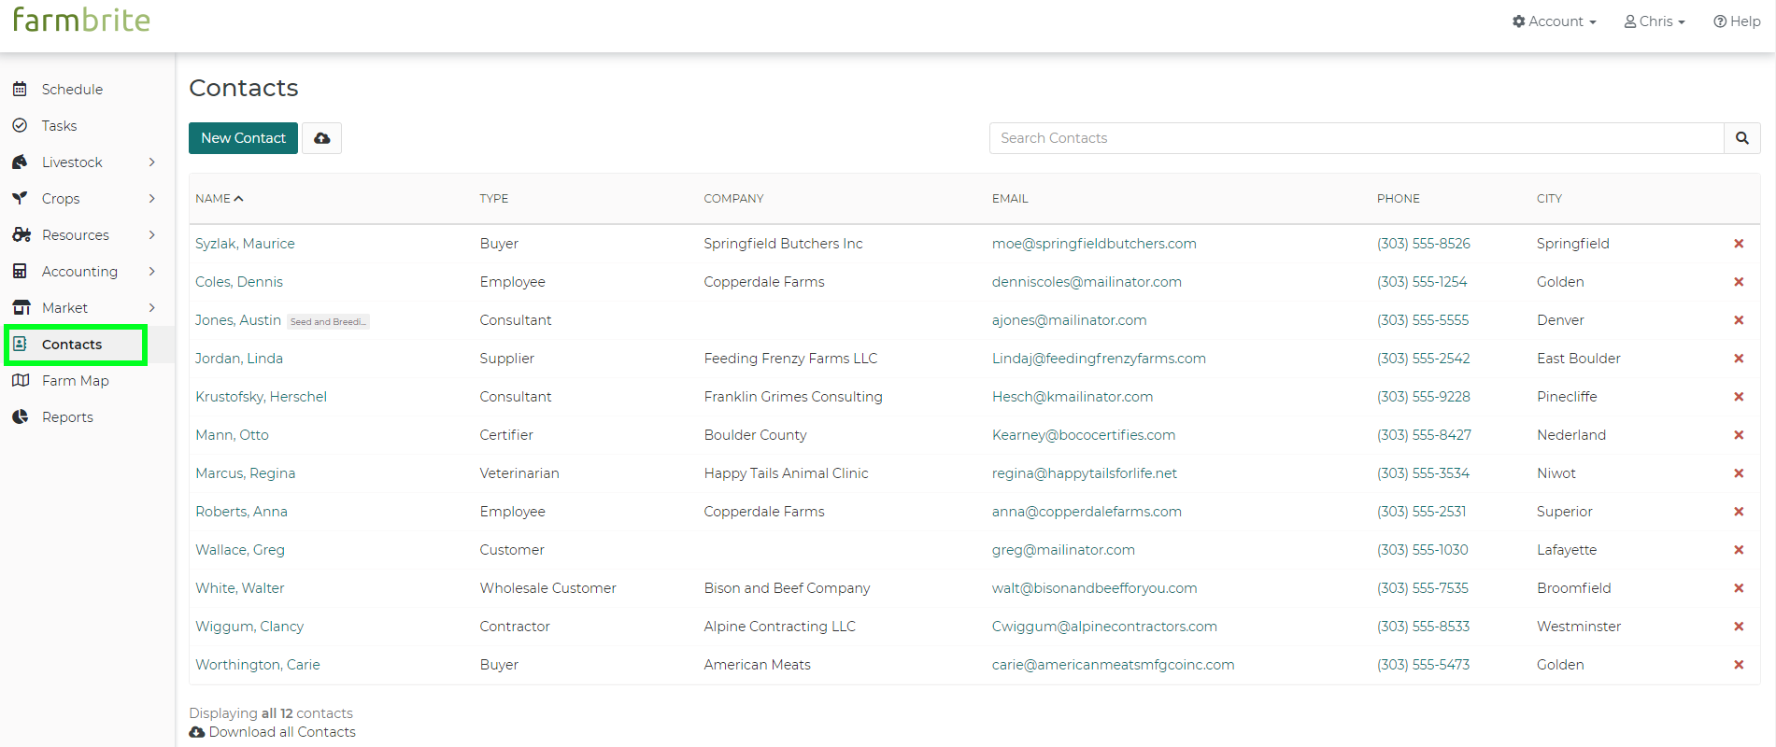Delete the Roberts, Anna contact
Screen dimensions: 1776x747
1739,512
